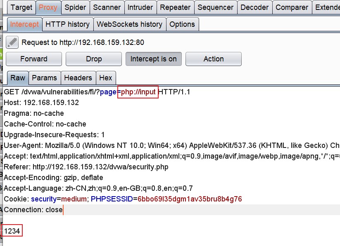Screen dimensions: 340x246
Task: Switch to the Target tab
Action: pos(21,7)
